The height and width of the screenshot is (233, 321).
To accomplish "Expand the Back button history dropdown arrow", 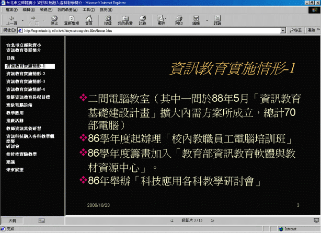I will click(22, 19).
